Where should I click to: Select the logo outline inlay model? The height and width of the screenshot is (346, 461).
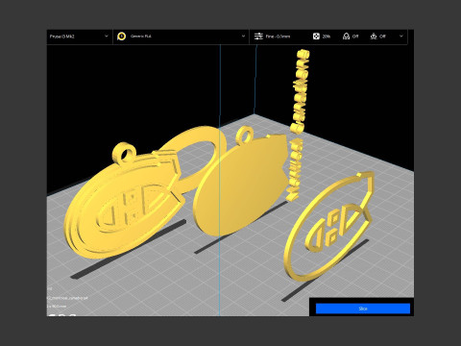tap(329, 226)
